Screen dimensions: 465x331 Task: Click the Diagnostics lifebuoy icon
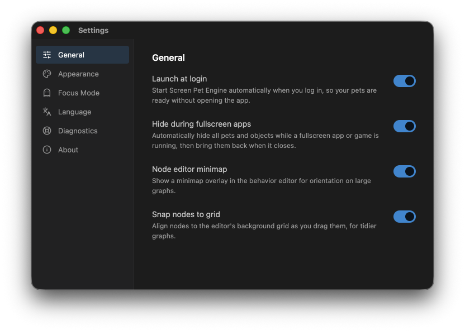point(47,131)
